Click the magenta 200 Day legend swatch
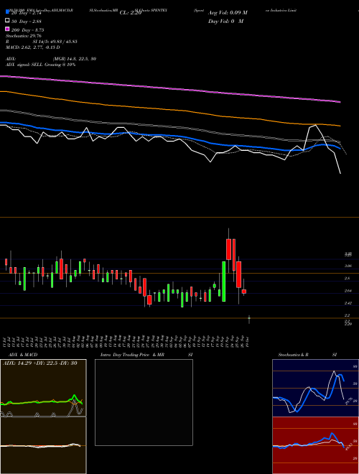359x474 pixels. coord(7,29)
